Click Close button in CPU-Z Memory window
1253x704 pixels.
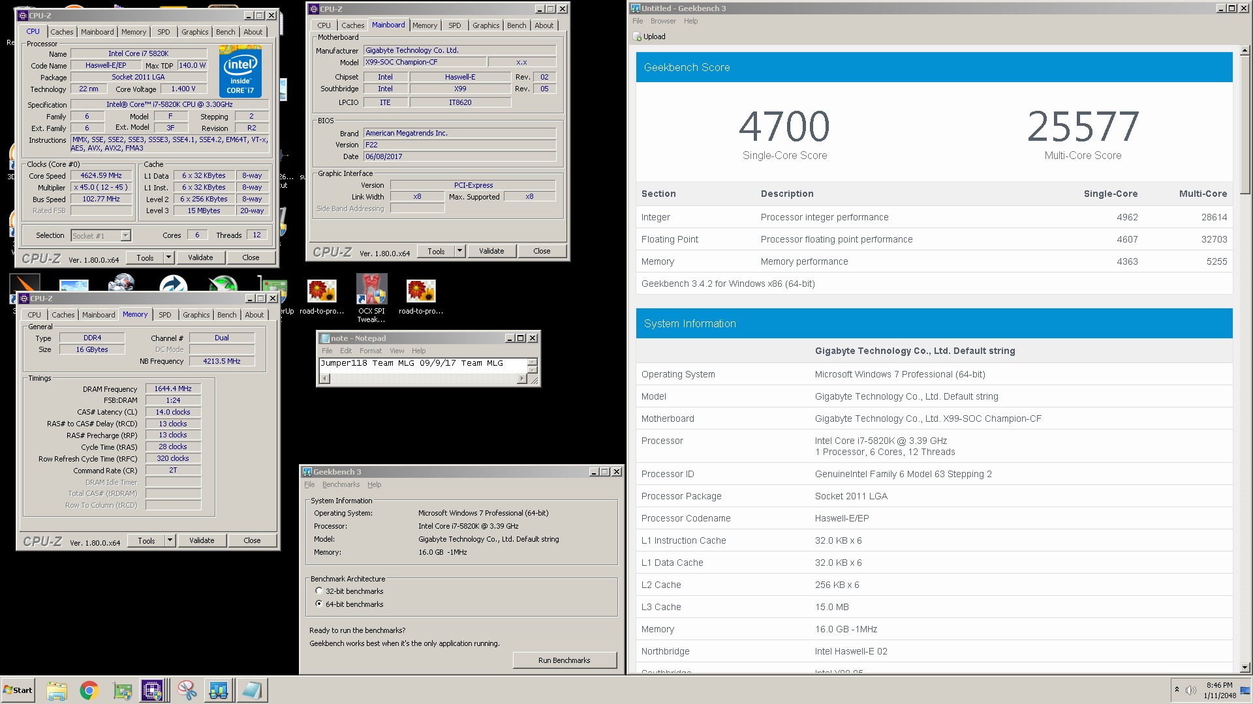(252, 540)
